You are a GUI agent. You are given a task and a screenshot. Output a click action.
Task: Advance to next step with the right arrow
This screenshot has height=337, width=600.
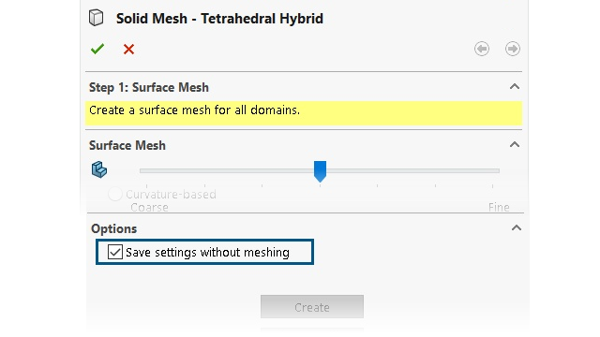click(513, 49)
